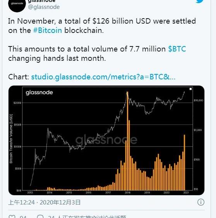Click the 24 people discussing text
Screen dimensions: 216x218
pyautogui.click(x=87, y=217)
